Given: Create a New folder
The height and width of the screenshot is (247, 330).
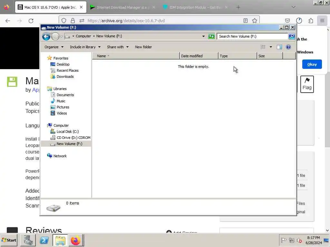Looking at the screenshot, I should 143,47.
